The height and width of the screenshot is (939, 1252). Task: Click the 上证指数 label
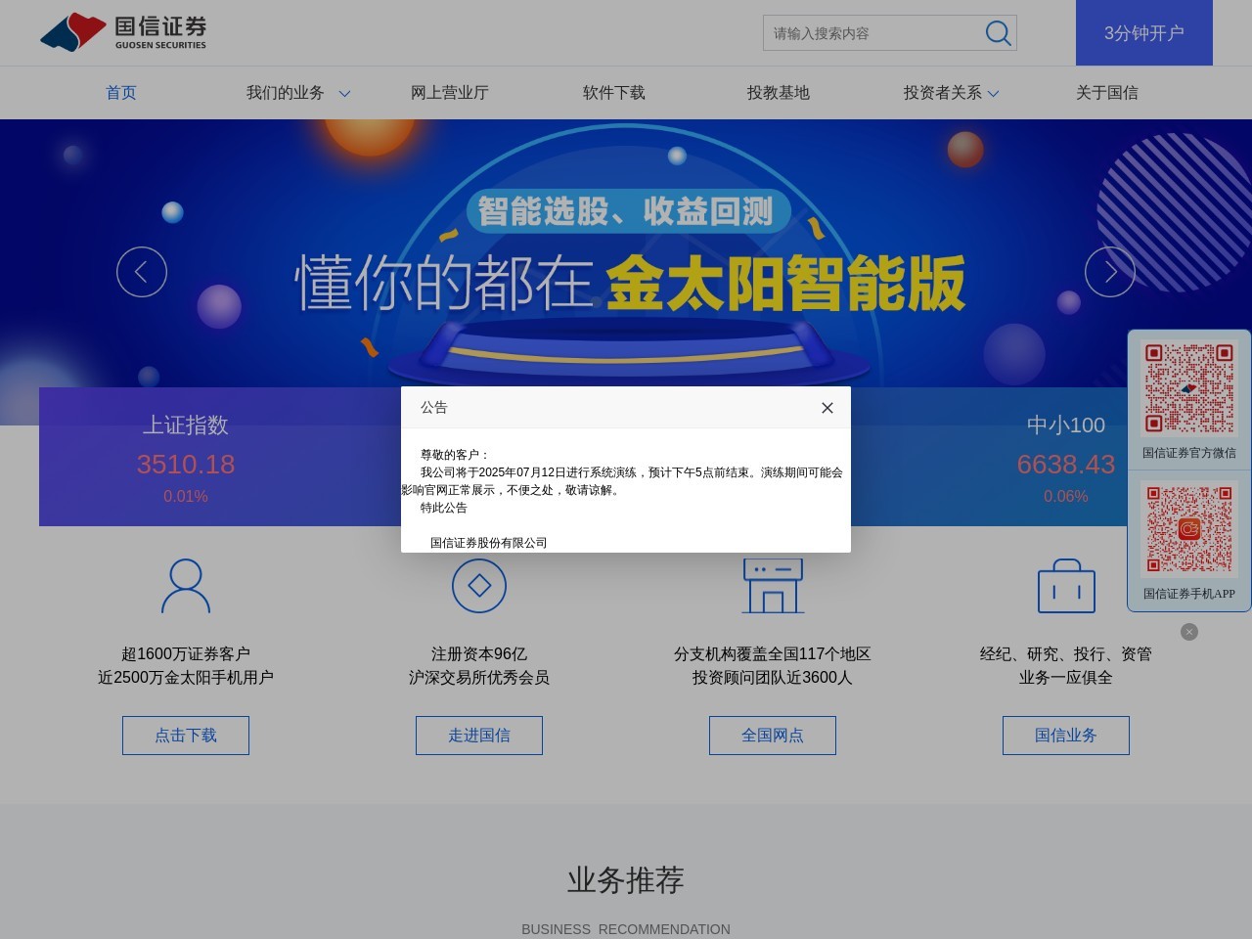[x=186, y=425]
